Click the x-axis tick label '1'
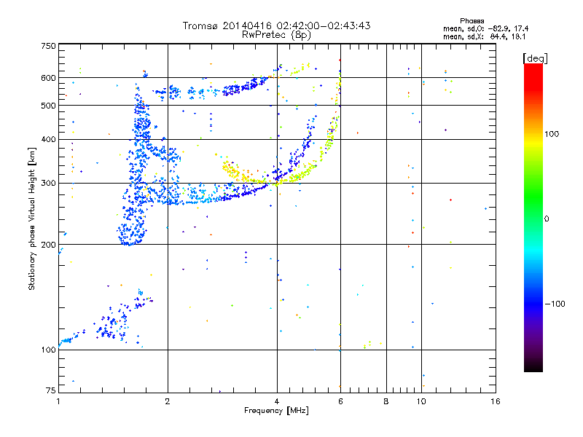Screen dimensions: 583x437 coord(58,401)
